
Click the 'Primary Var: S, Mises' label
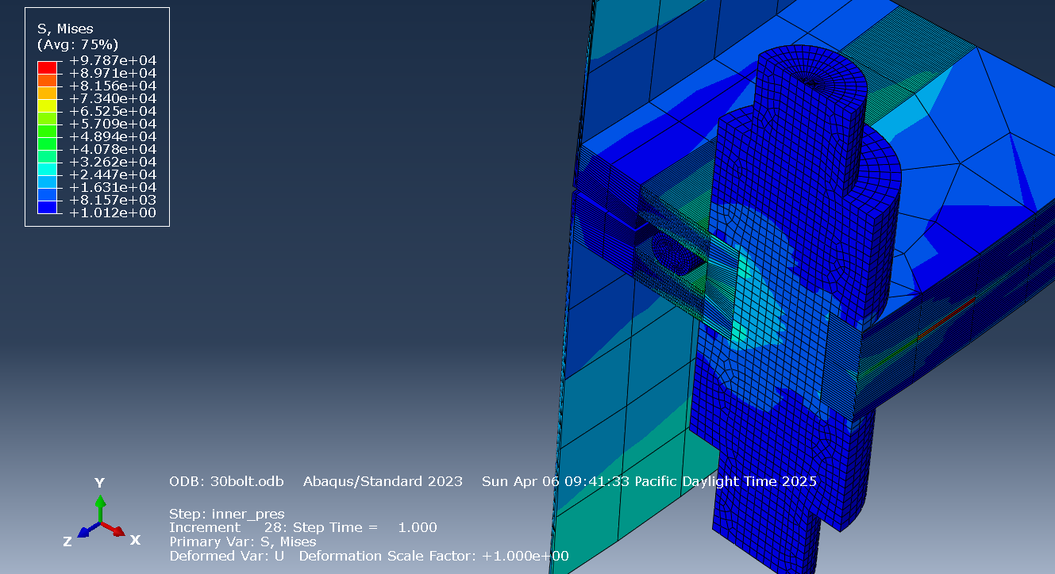pyautogui.click(x=241, y=541)
